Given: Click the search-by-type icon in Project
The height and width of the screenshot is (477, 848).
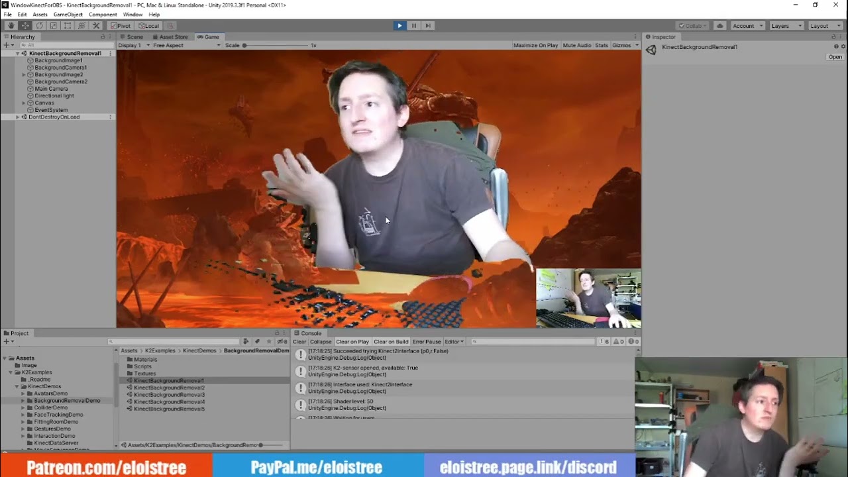Looking at the screenshot, I should 246,341.
